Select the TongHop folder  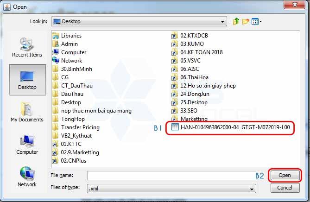(69, 119)
